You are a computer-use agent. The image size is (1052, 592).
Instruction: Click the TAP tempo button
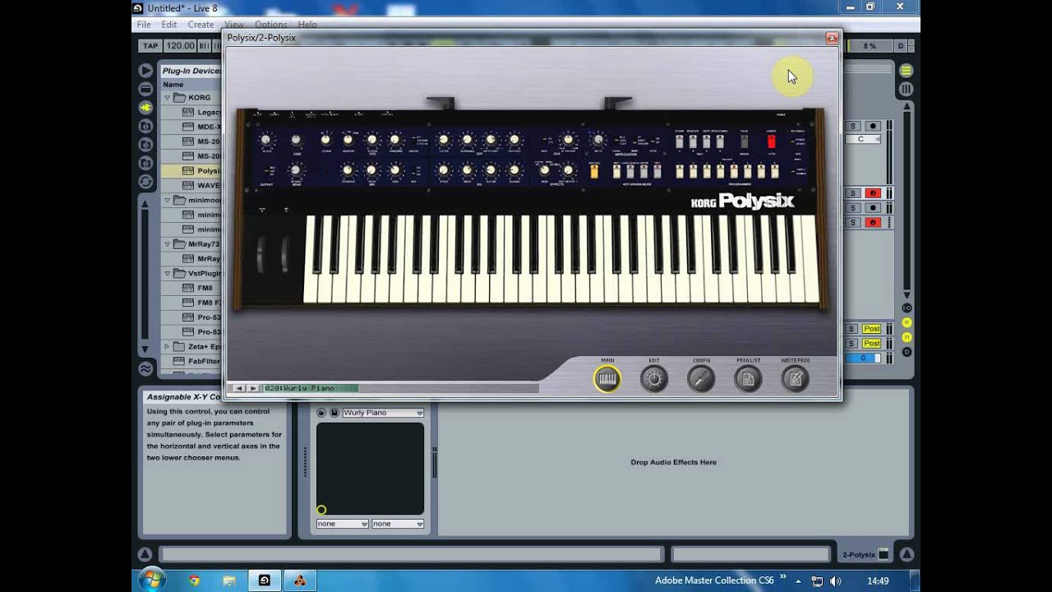(150, 46)
